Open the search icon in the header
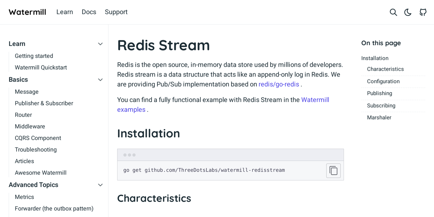Screen dimensions: 434x217 click(393, 12)
